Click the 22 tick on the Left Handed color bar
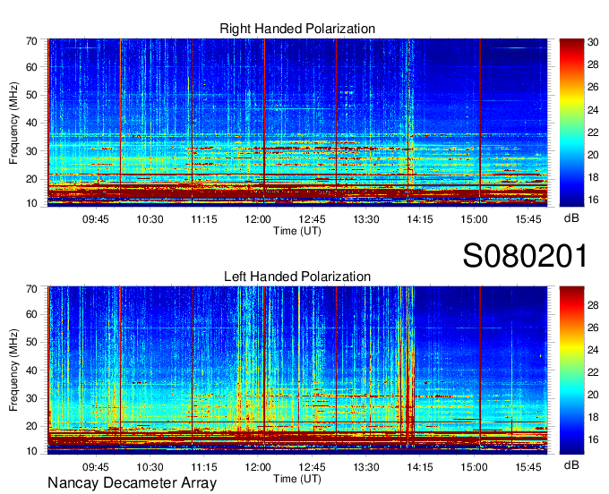This screenshot has width=609, height=494. click(x=593, y=372)
